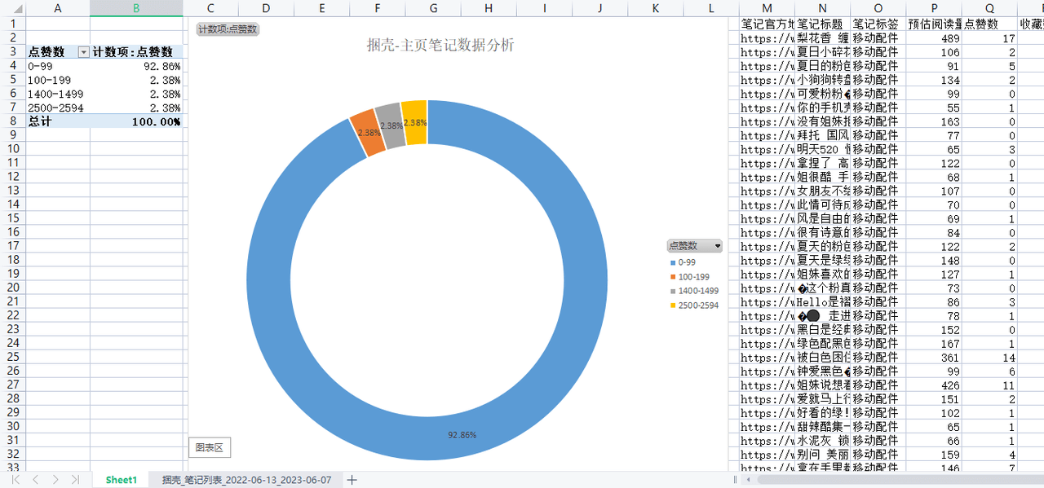Click the 预估阅读量 header cell
Screen dimensions: 1044x488
(934, 24)
